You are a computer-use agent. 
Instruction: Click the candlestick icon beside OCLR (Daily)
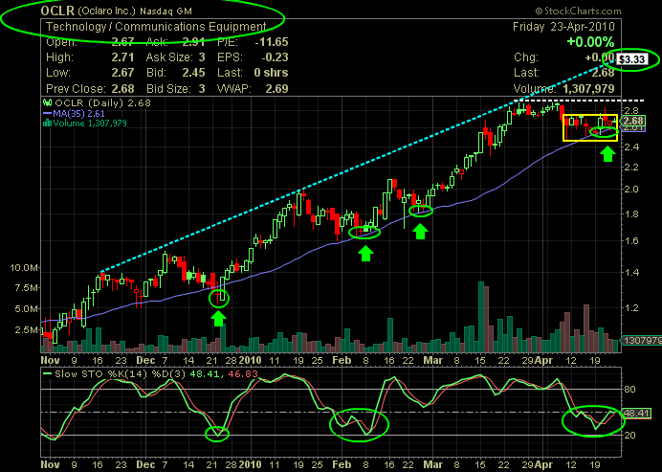click(x=47, y=102)
